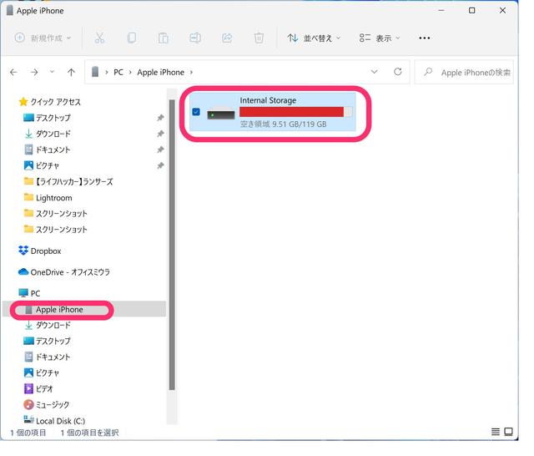534x456 pixels.
Task: Open 【ライフハッカー】ランサーズ folder
Action: click(68, 182)
